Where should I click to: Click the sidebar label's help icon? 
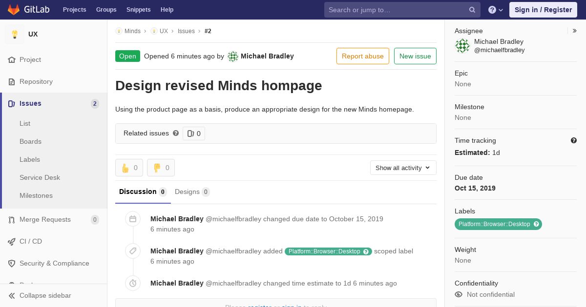coord(536,224)
